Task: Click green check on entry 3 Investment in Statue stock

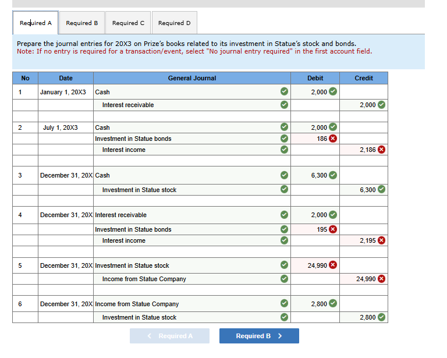Action: 284,189
